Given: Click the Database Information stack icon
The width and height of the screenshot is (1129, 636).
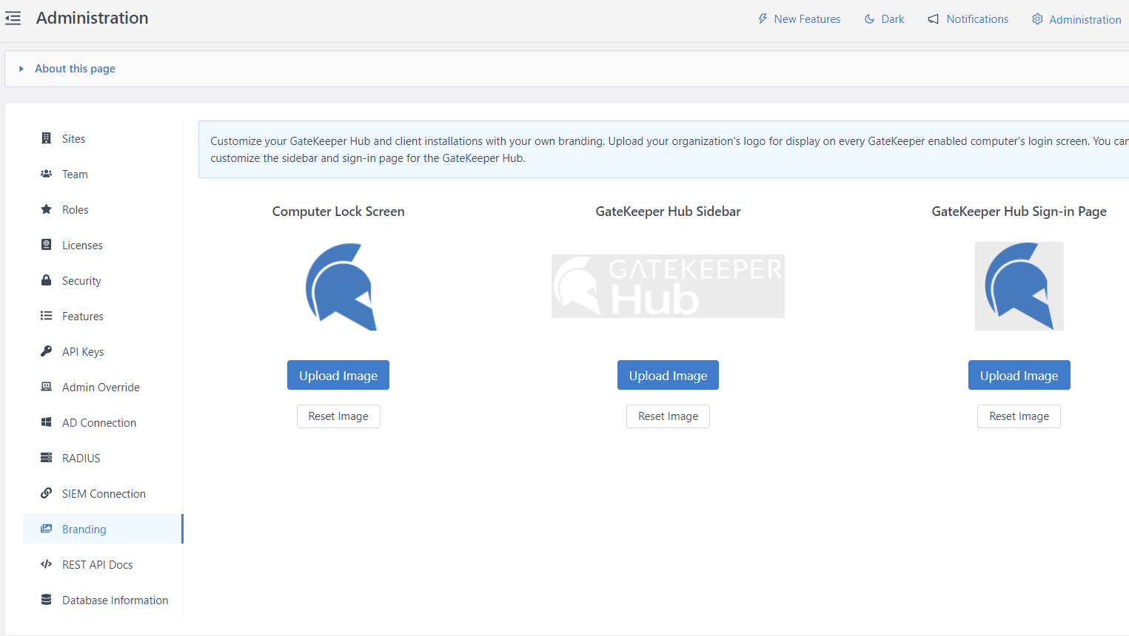Looking at the screenshot, I should 46,600.
